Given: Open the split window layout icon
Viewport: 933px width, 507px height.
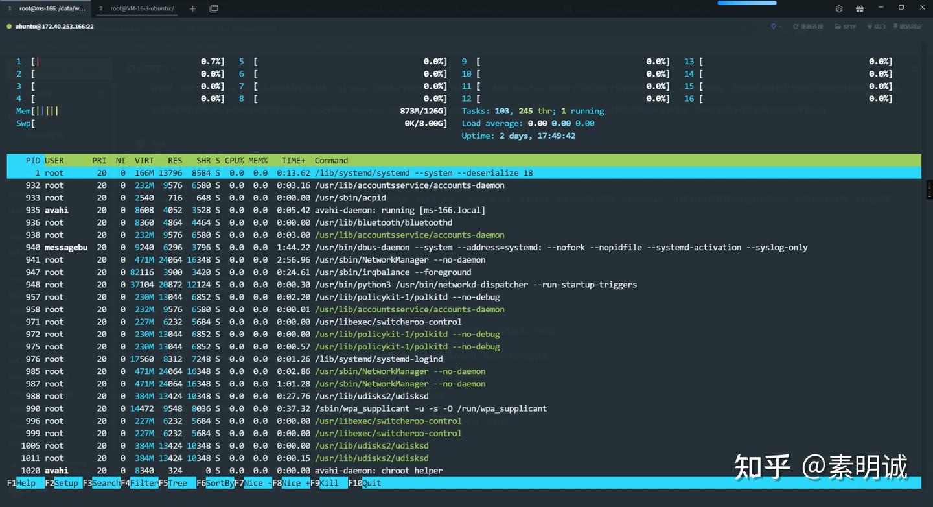Looking at the screenshot, I should point(214,8).
